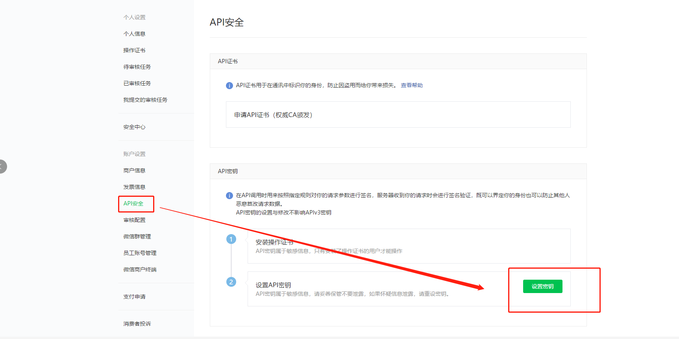Select 商户信息 in sidebar
679x339 pixels.
(134, 170)
